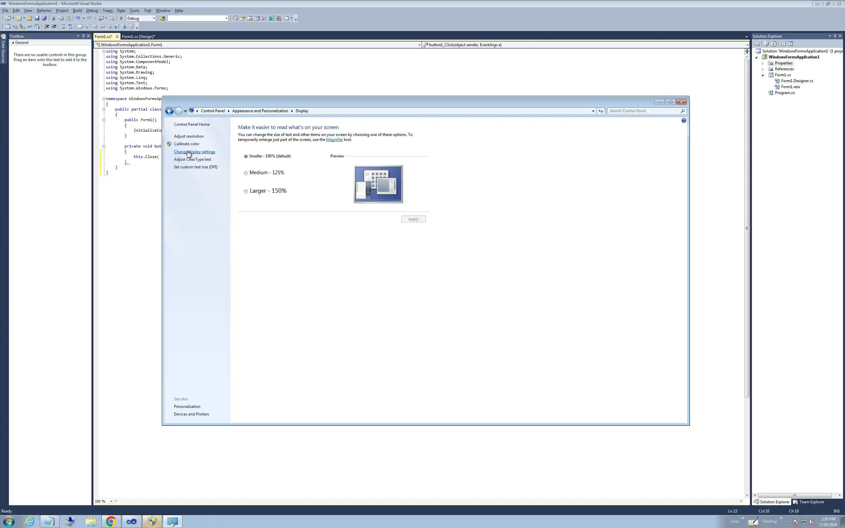The width and height of the screenshot is (845, 528).
Task: Click the Cut scissors icon
Action: tap(53, 18)
